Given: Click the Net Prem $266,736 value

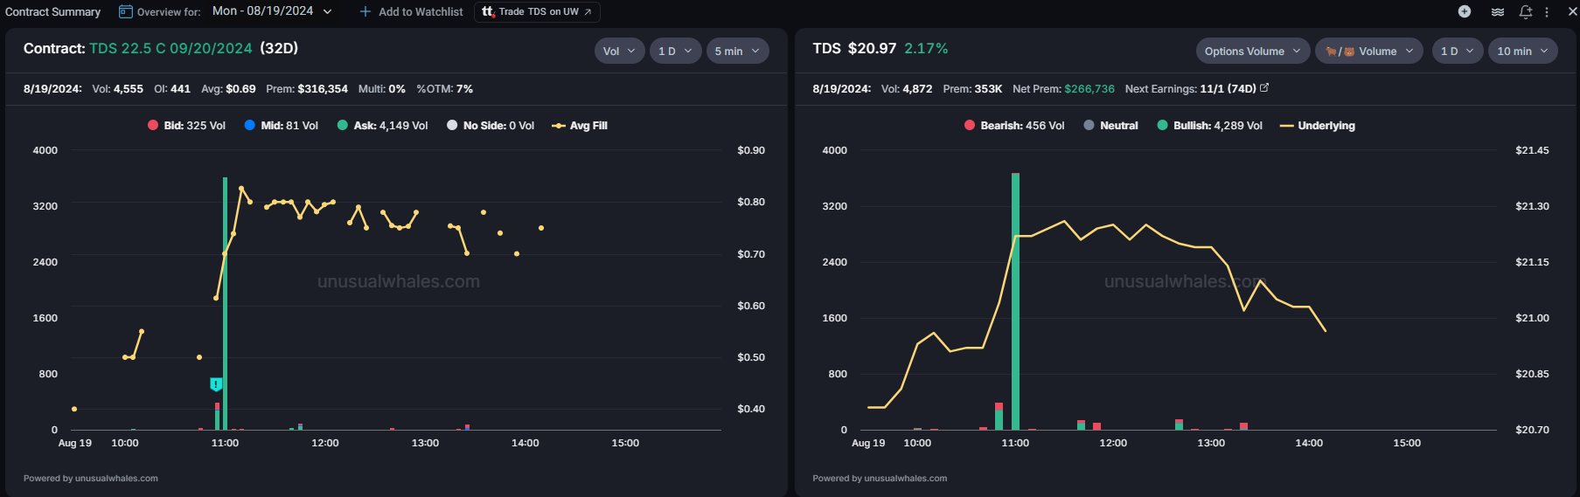Looking at the screenshot, I should (x=1063, y=88).
